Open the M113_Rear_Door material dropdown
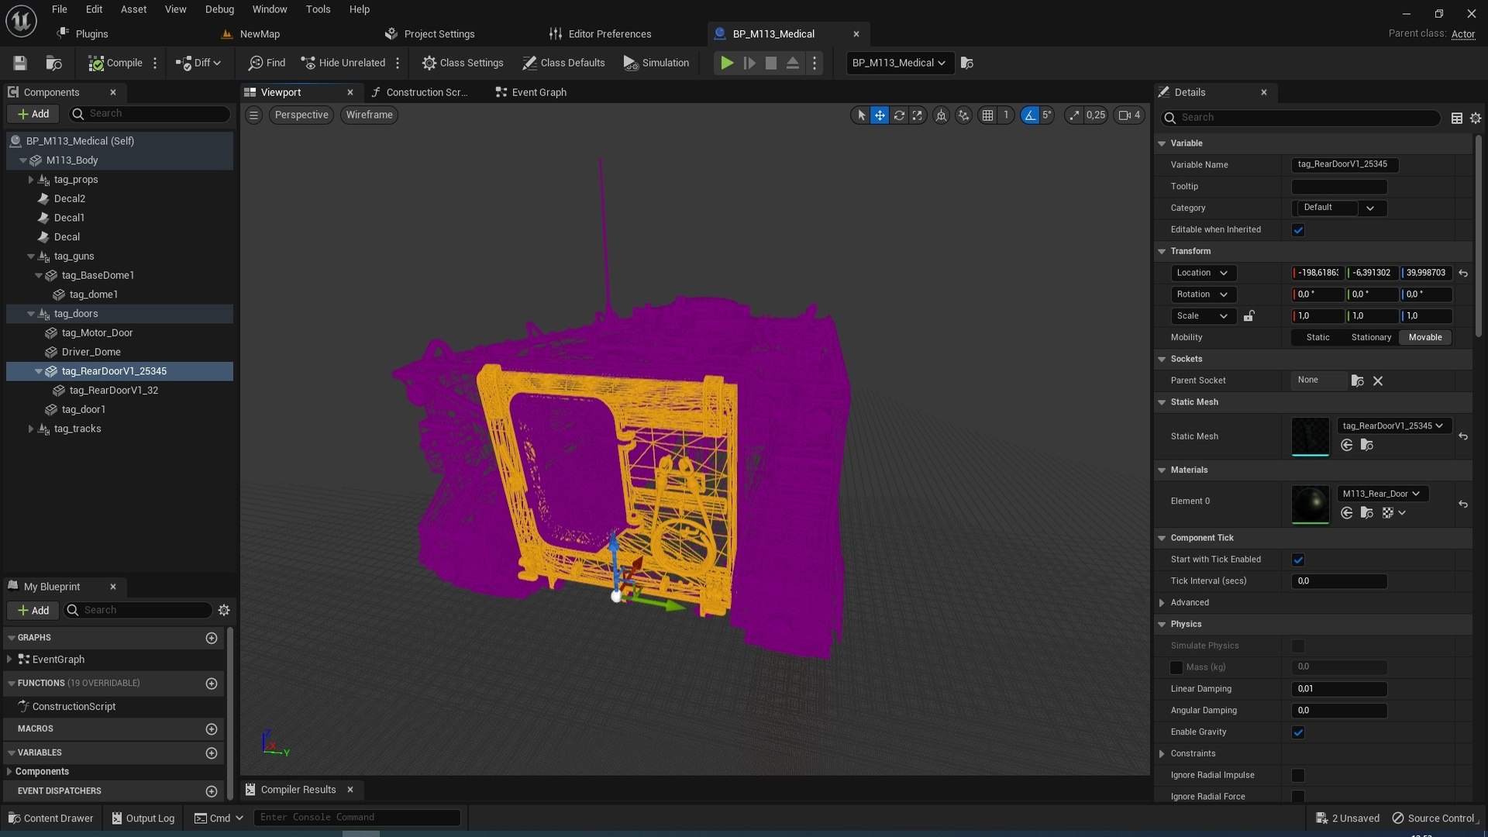Screen dimensions: 1488x837 [x=1382, y=494]
